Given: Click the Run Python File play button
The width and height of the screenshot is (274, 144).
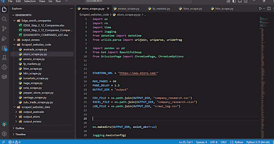Looking at the screenshot, I should pyautogui.click(x=260, y=9).
